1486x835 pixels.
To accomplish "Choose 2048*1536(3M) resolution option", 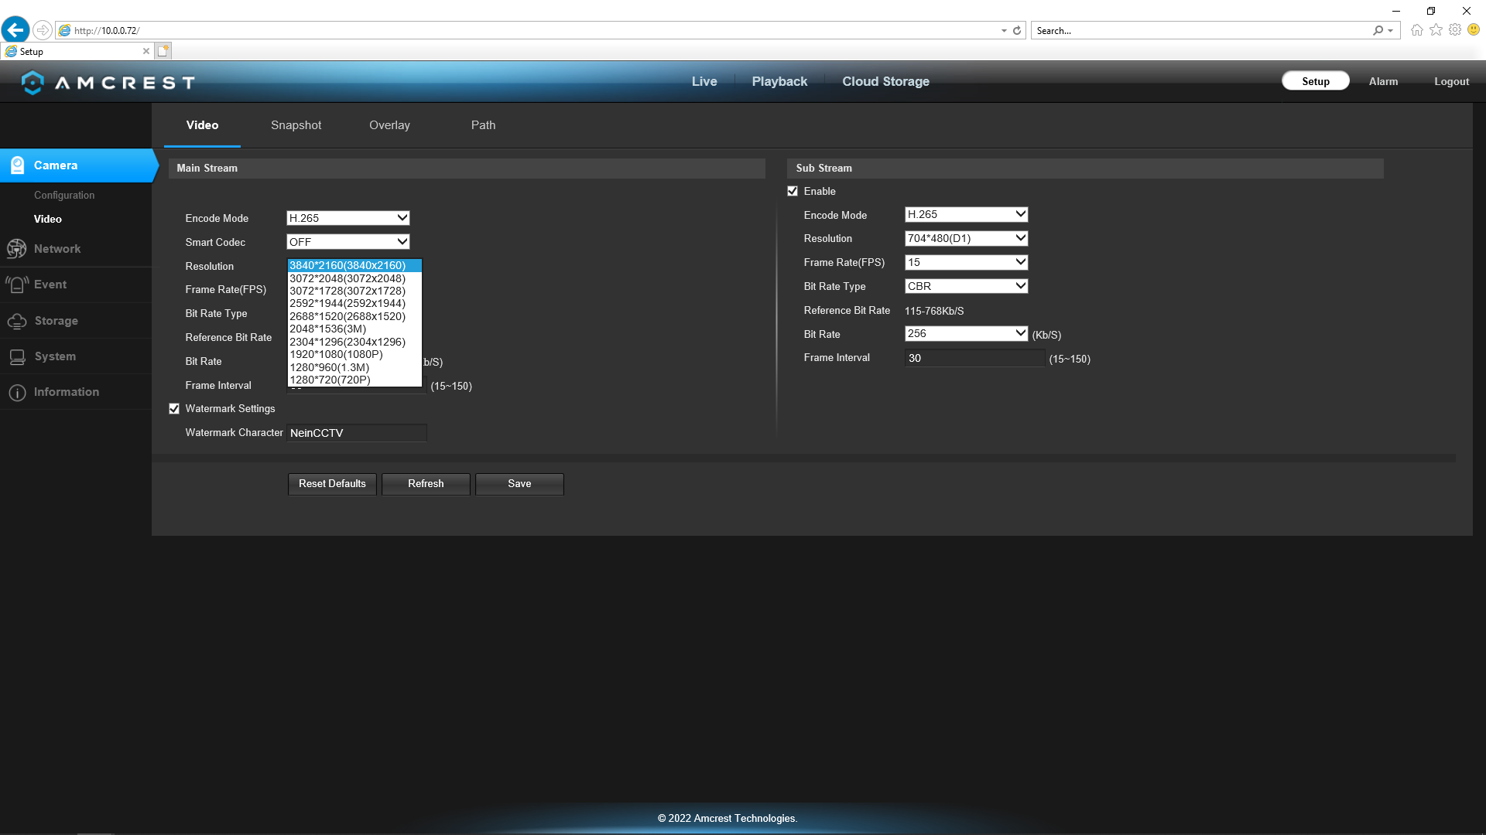I will [354, 329].
